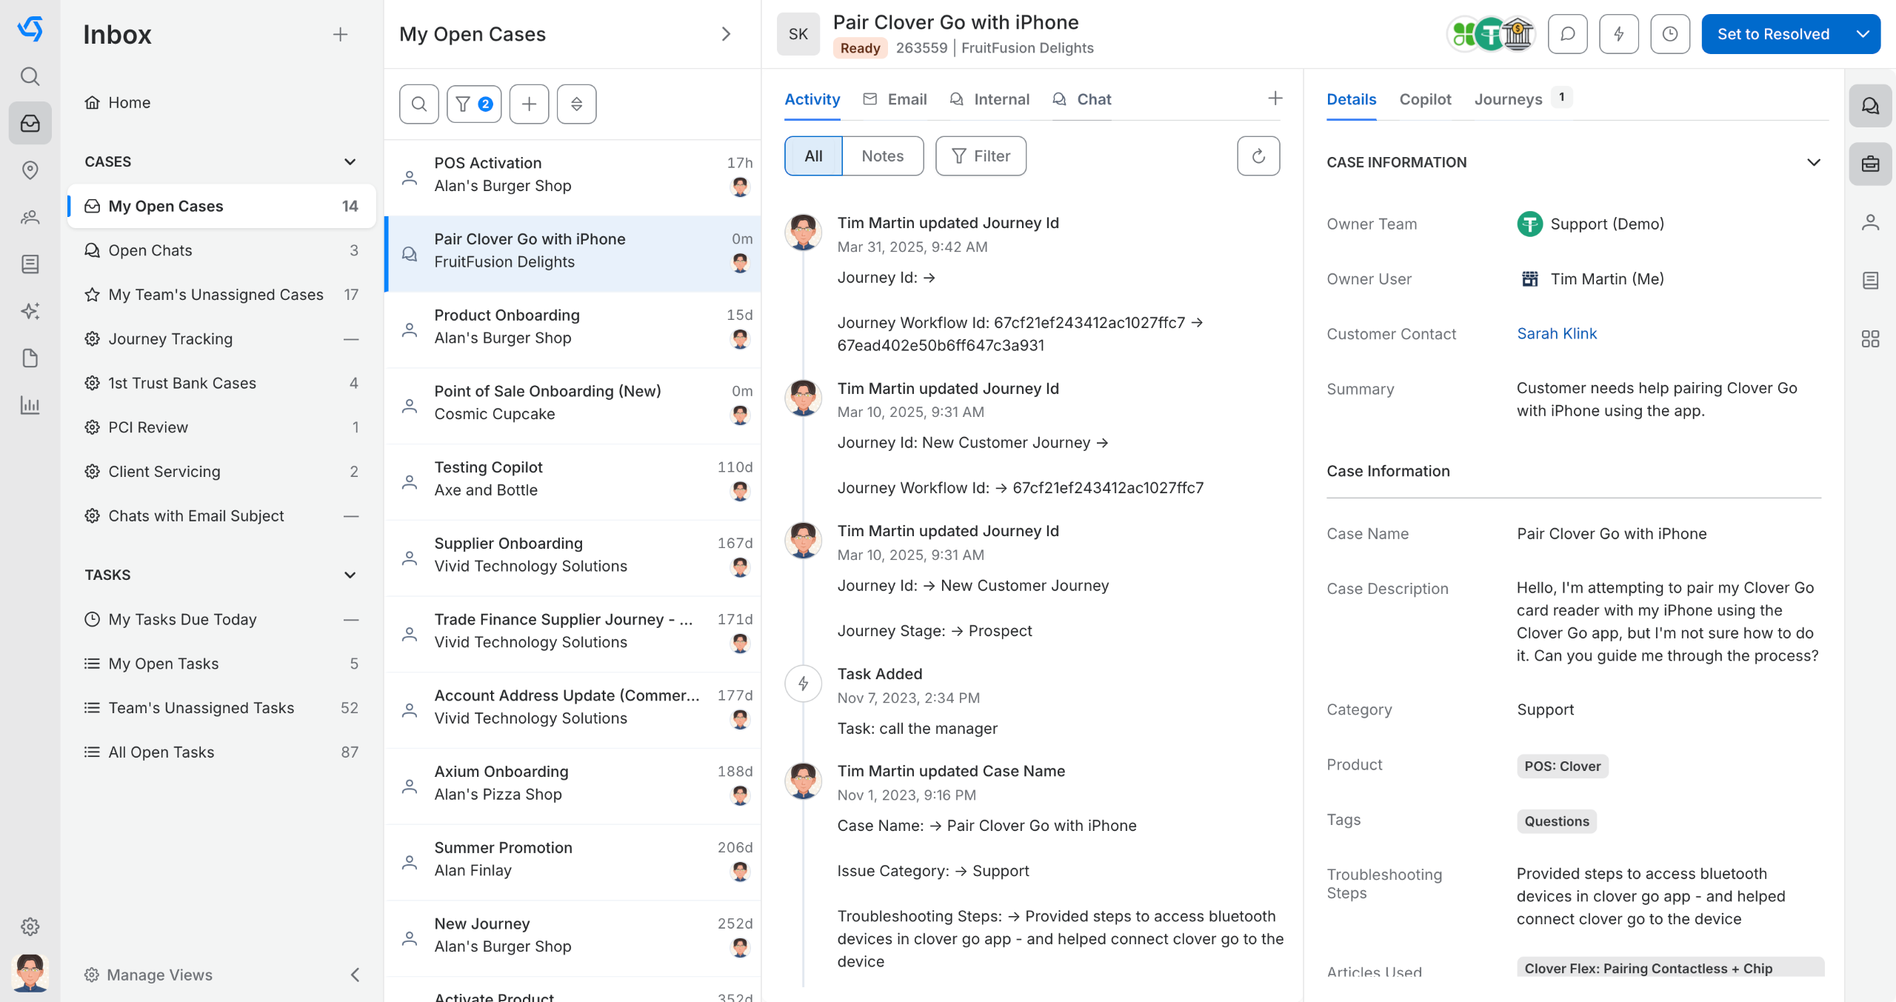Click the clock snooze icon in header
The width and height of the screenshot is (1896, 1002).
point(1669,34)
